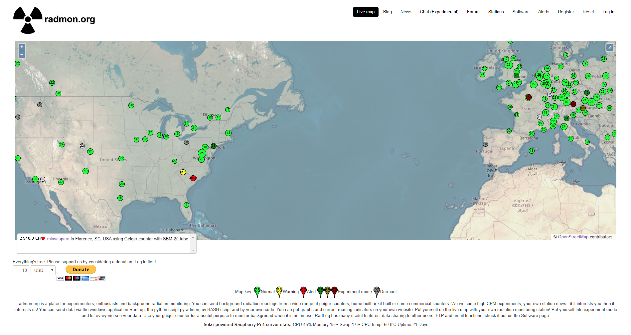Screen dimensions: 631x335
Task: Click the Normal green pin in map key
Action: point(257,292)
